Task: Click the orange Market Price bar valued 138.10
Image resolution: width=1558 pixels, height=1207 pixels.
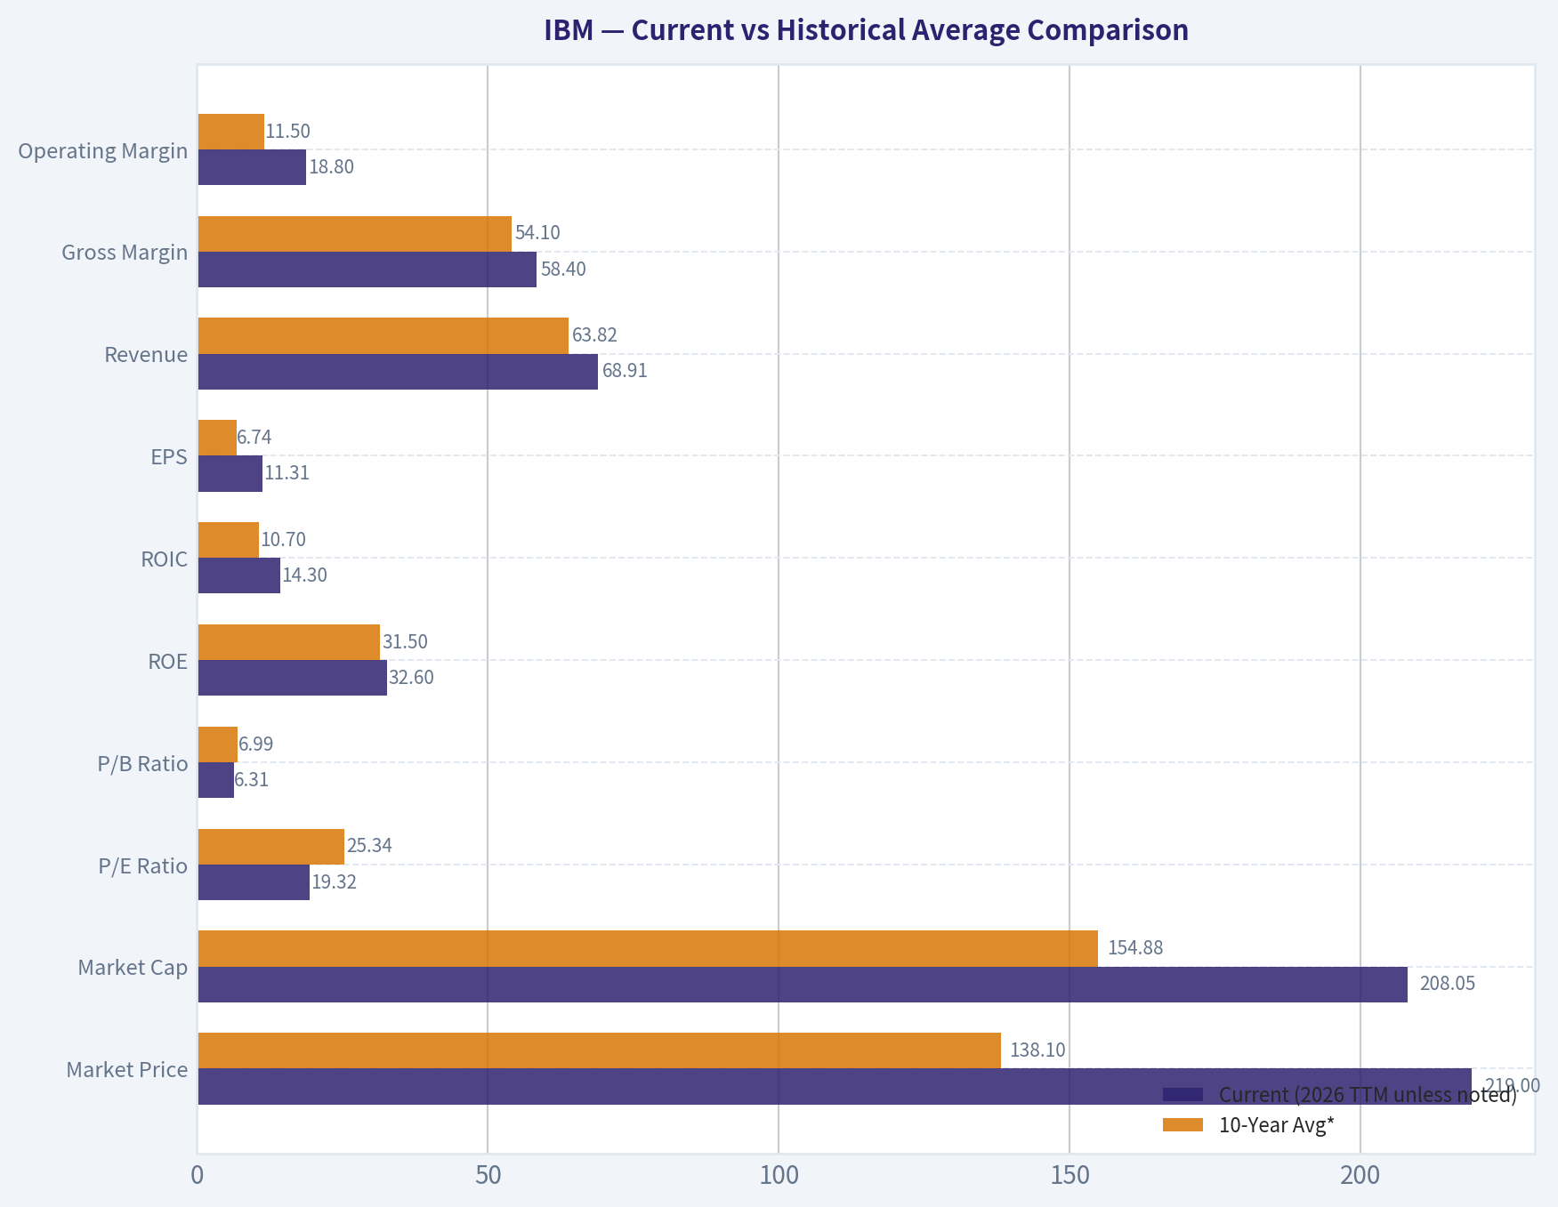Action: click(x=599, y=1050)
